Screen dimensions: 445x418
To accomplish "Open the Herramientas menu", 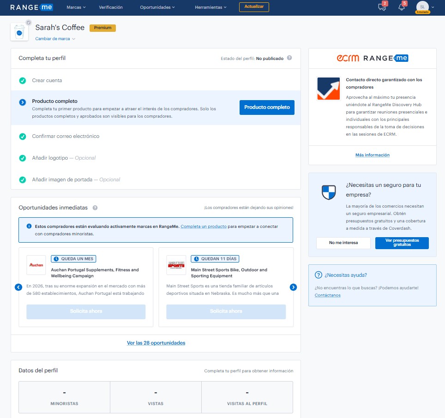I will click(210, 7).
